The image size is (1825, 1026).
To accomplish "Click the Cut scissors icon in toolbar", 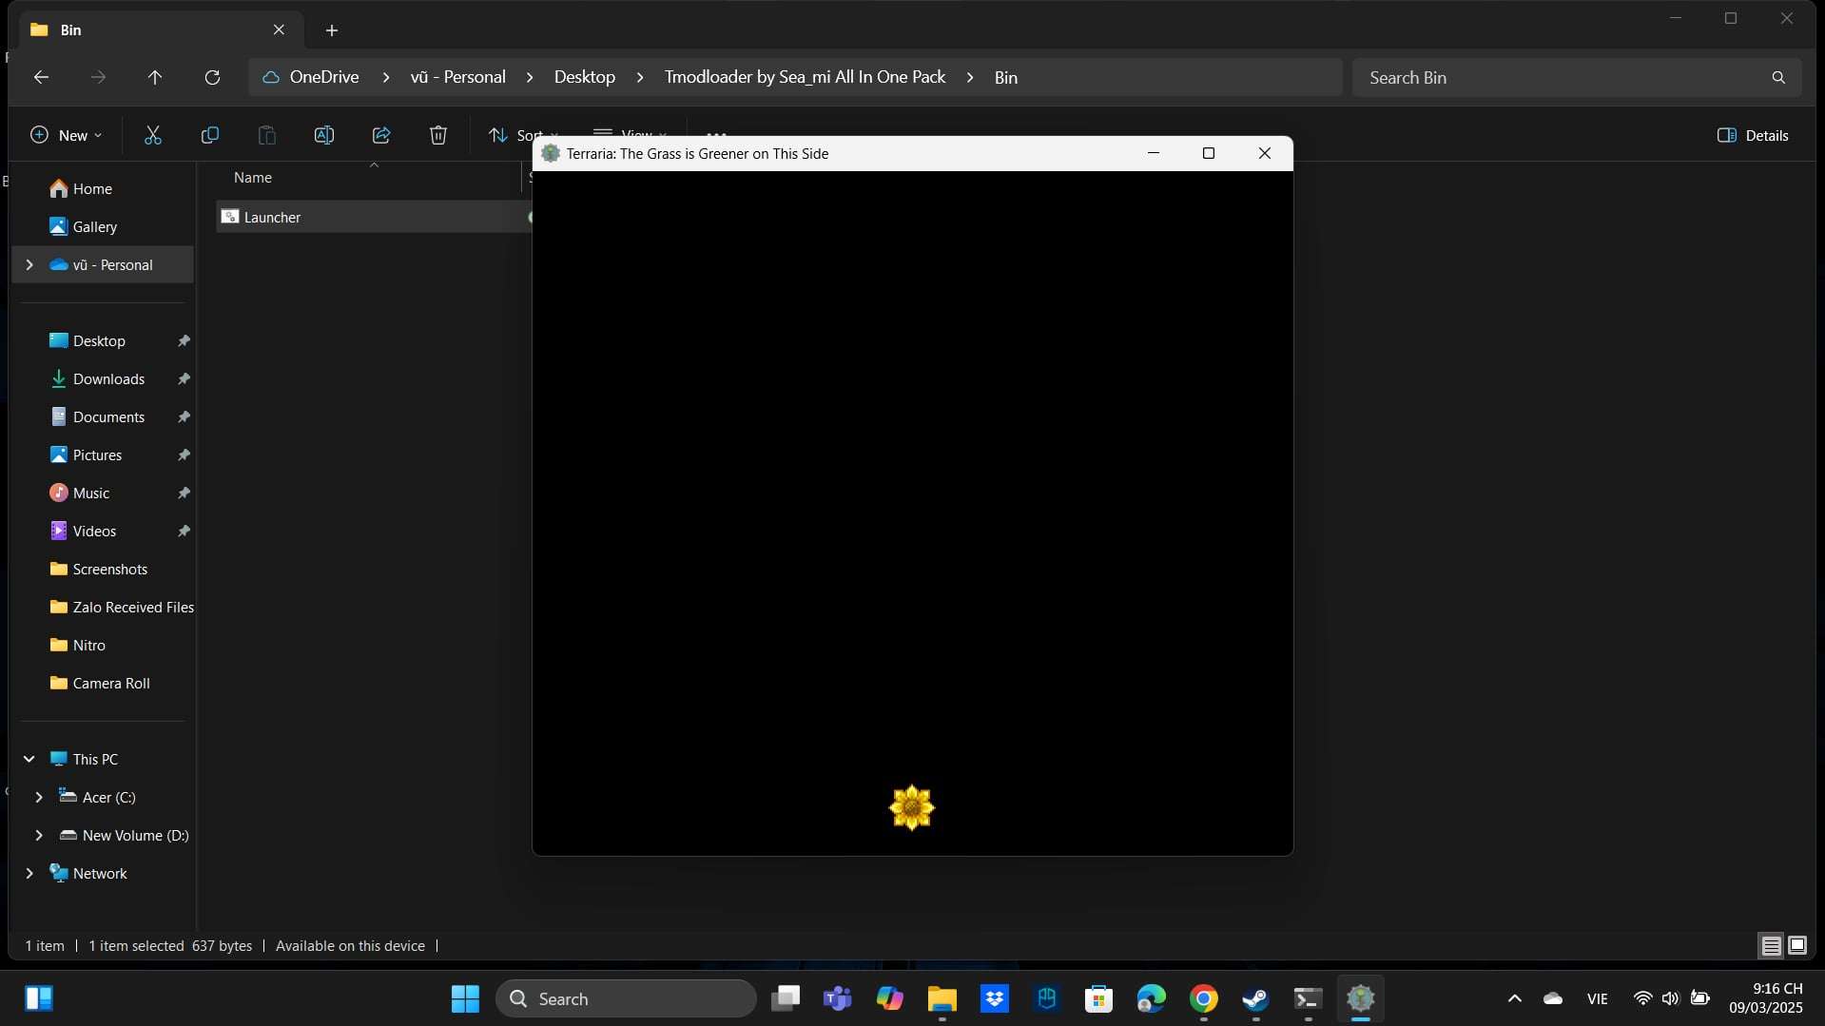I will [152, 135].
